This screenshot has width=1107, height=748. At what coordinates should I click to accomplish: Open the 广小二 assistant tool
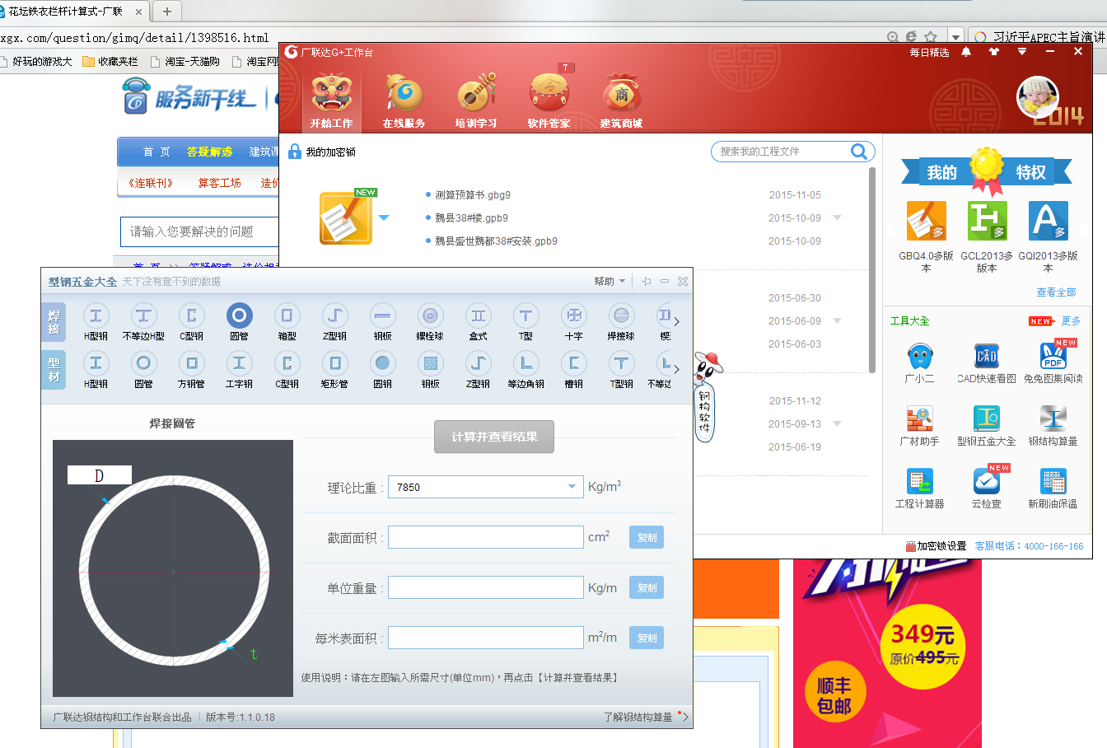(x=919, y=357)
